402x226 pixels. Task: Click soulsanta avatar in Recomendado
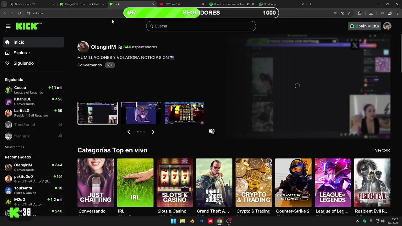point(8,190)
